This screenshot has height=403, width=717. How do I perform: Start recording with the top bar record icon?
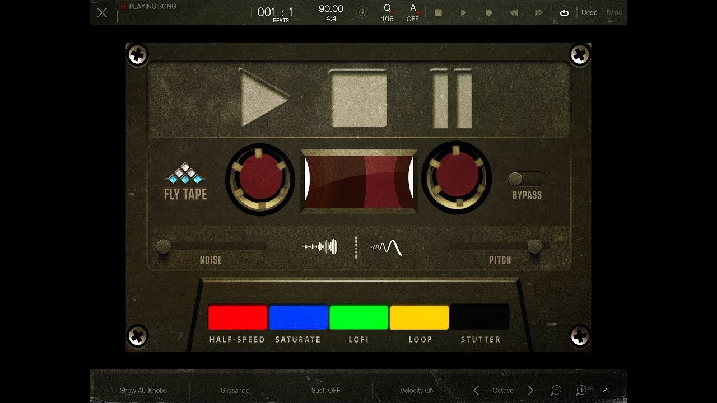coord(488,12)
